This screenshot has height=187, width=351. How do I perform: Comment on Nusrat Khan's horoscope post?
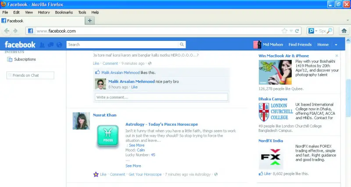click(117, 174)
